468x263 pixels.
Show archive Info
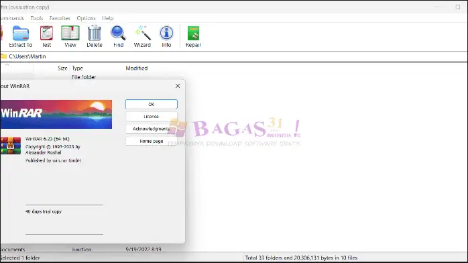pyautogui.click(x=166, y=36)
